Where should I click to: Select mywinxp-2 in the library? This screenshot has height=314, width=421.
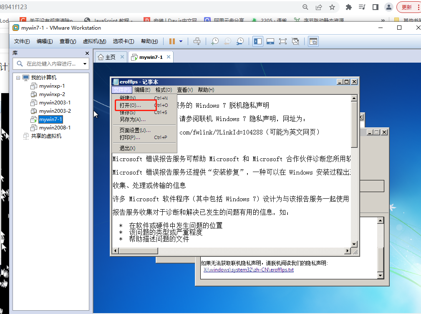52,94
